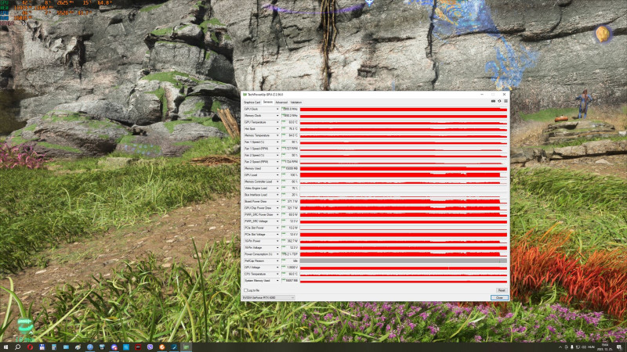The height and width of the screenshot is (352, 627).
Task: Open Windows search from the taskbar
Action: pyautogui.click(x=17, y=347)
